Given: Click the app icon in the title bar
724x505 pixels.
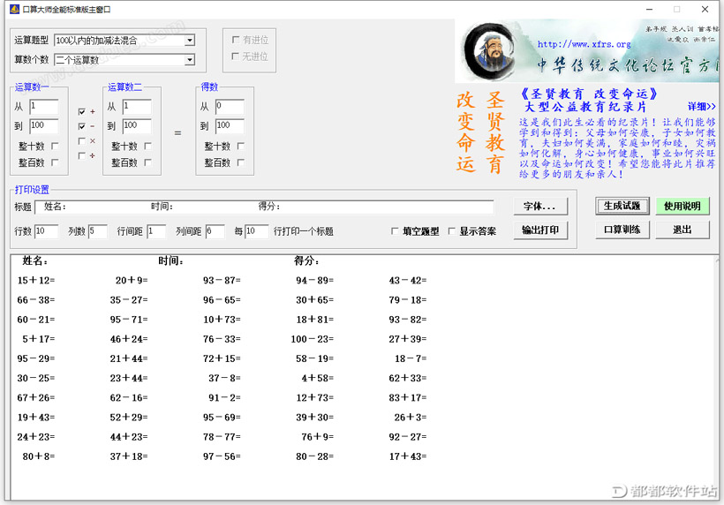Looking at the screenshot, I should coord(14,9).
